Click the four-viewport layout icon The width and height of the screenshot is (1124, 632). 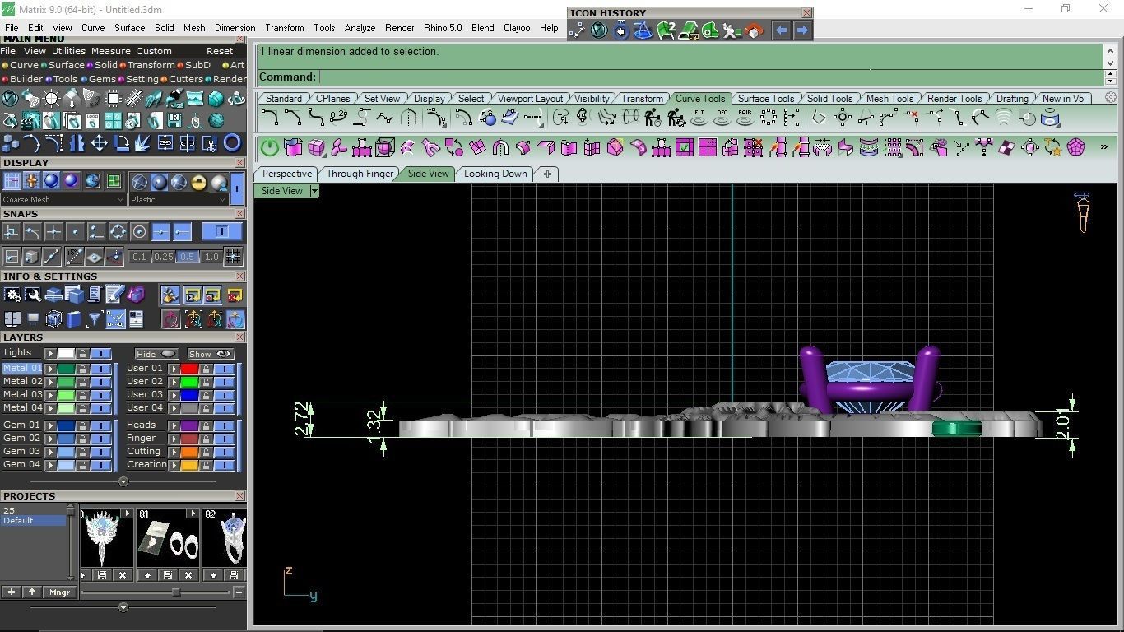click(12, 319)
